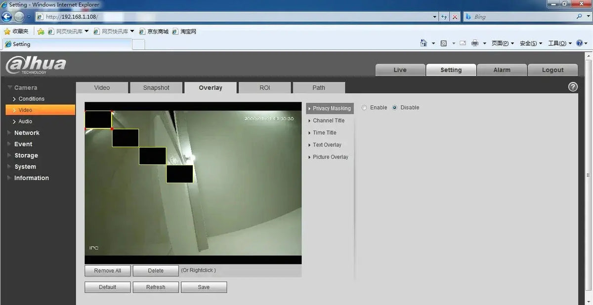593x305 pixels.
Task: Switch to the Snapshot sub-tab
Action: click(x=156, y=88)
